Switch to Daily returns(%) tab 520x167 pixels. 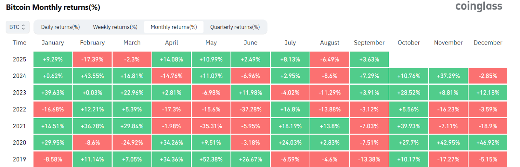coord(60,27)
